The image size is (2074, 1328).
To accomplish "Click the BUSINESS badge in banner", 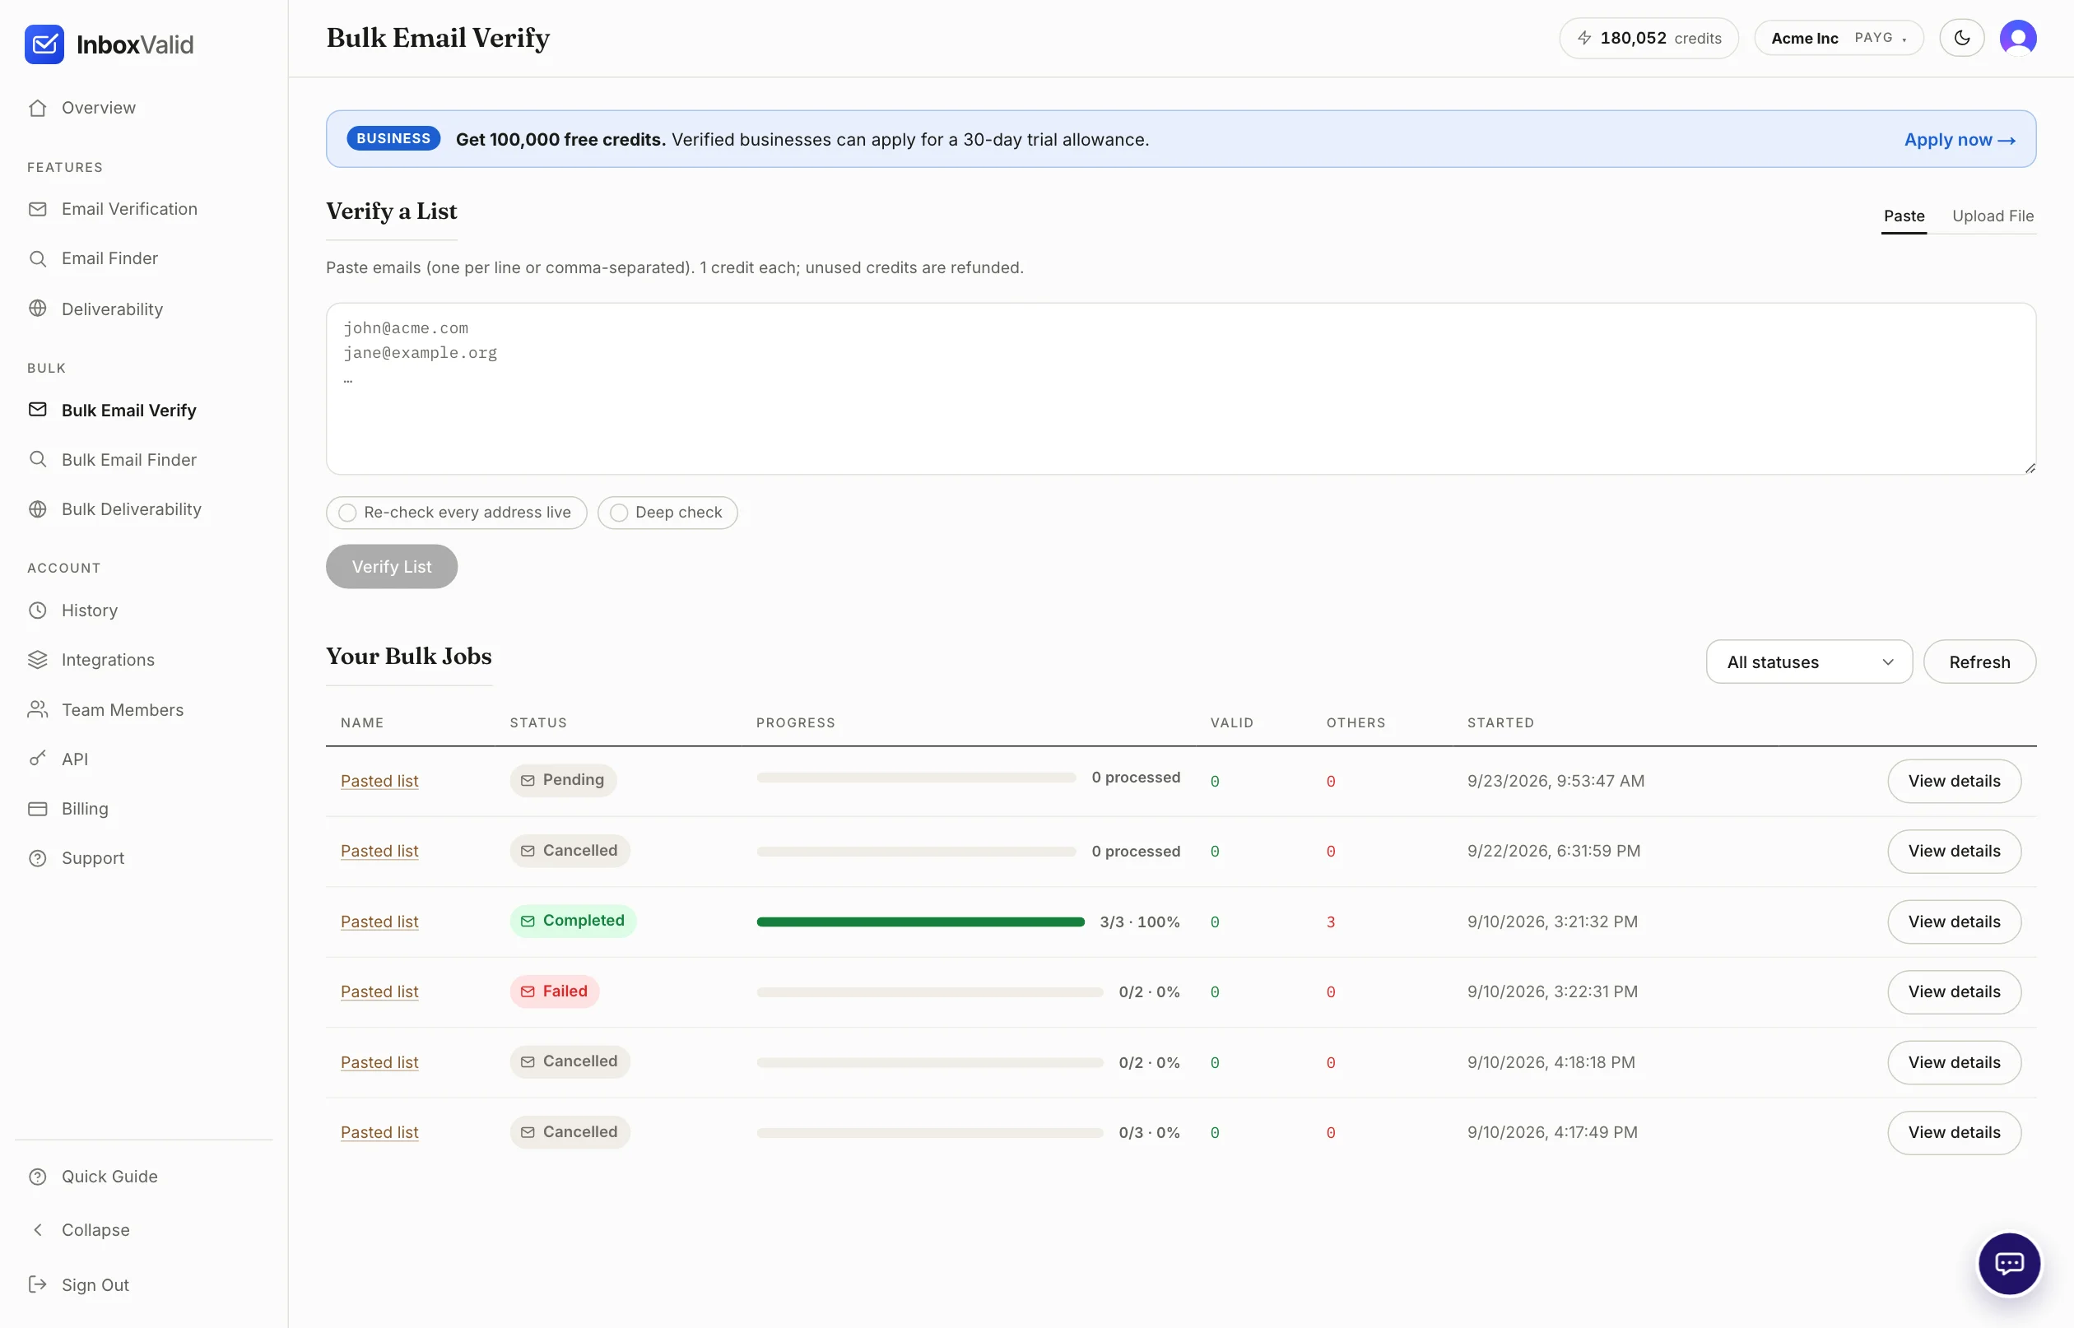I will click(393, 139).
